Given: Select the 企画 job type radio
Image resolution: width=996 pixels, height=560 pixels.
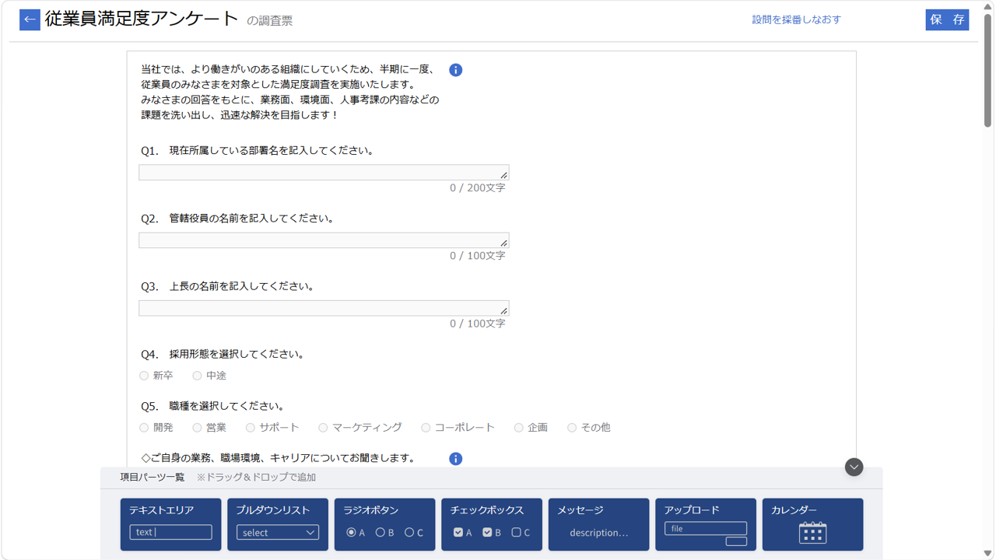Looking at the screenshot, I should (518, 428).
